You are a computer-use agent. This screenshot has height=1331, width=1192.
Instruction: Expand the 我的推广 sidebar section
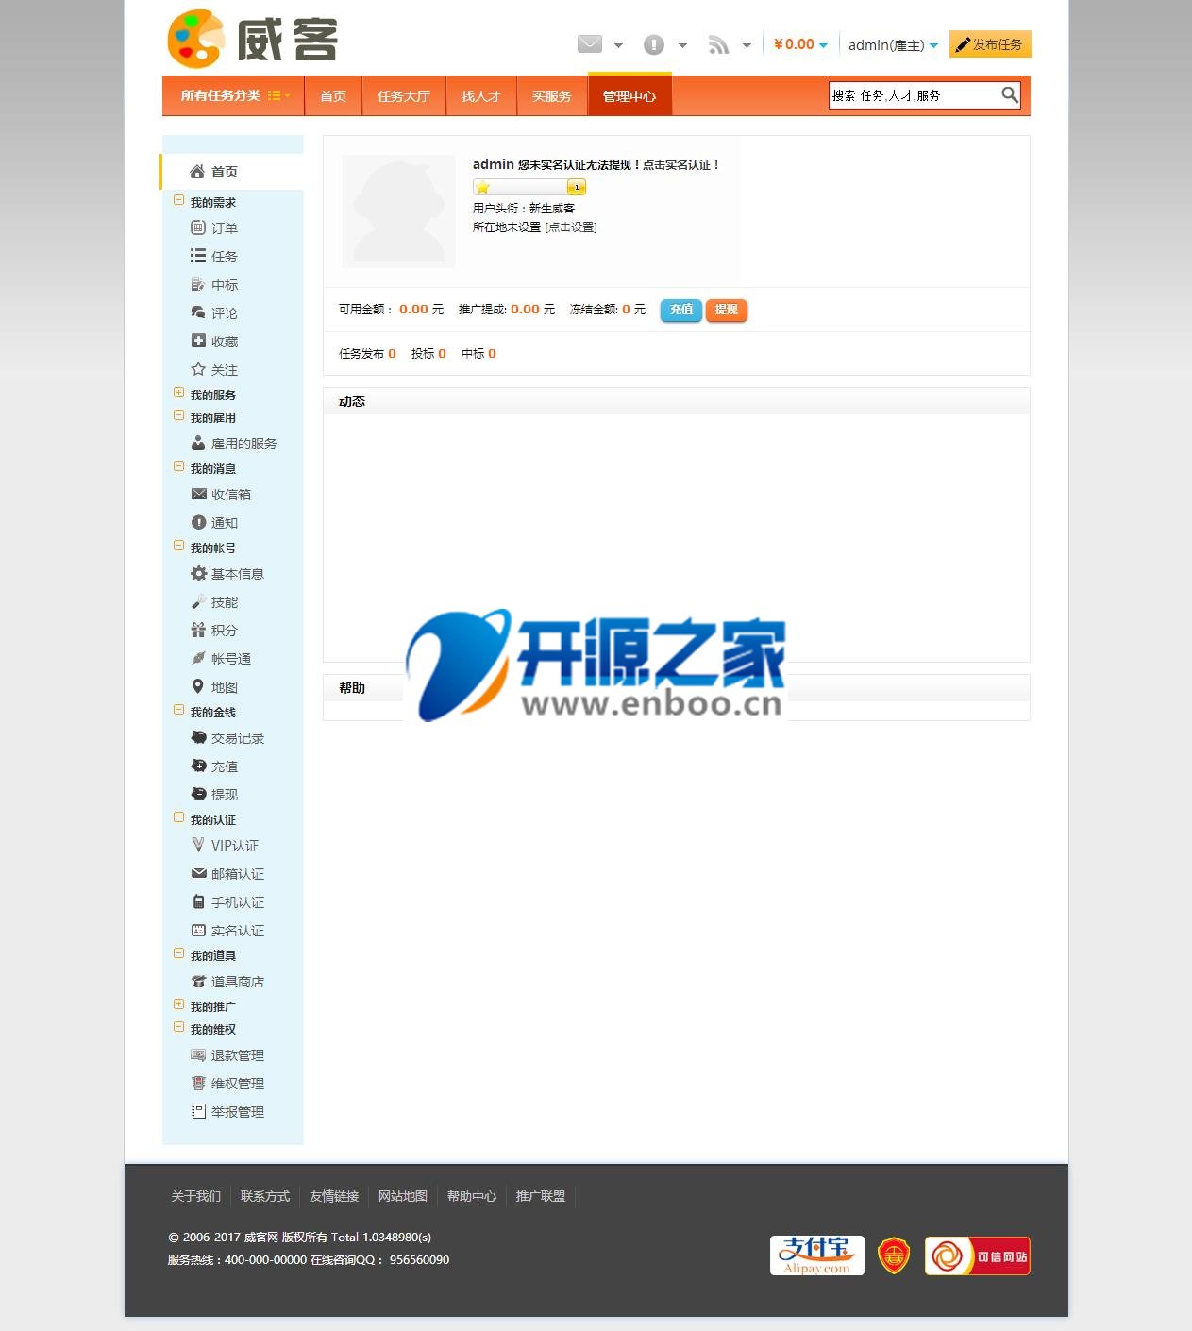pyautogui.click(x=179, y=1004)
